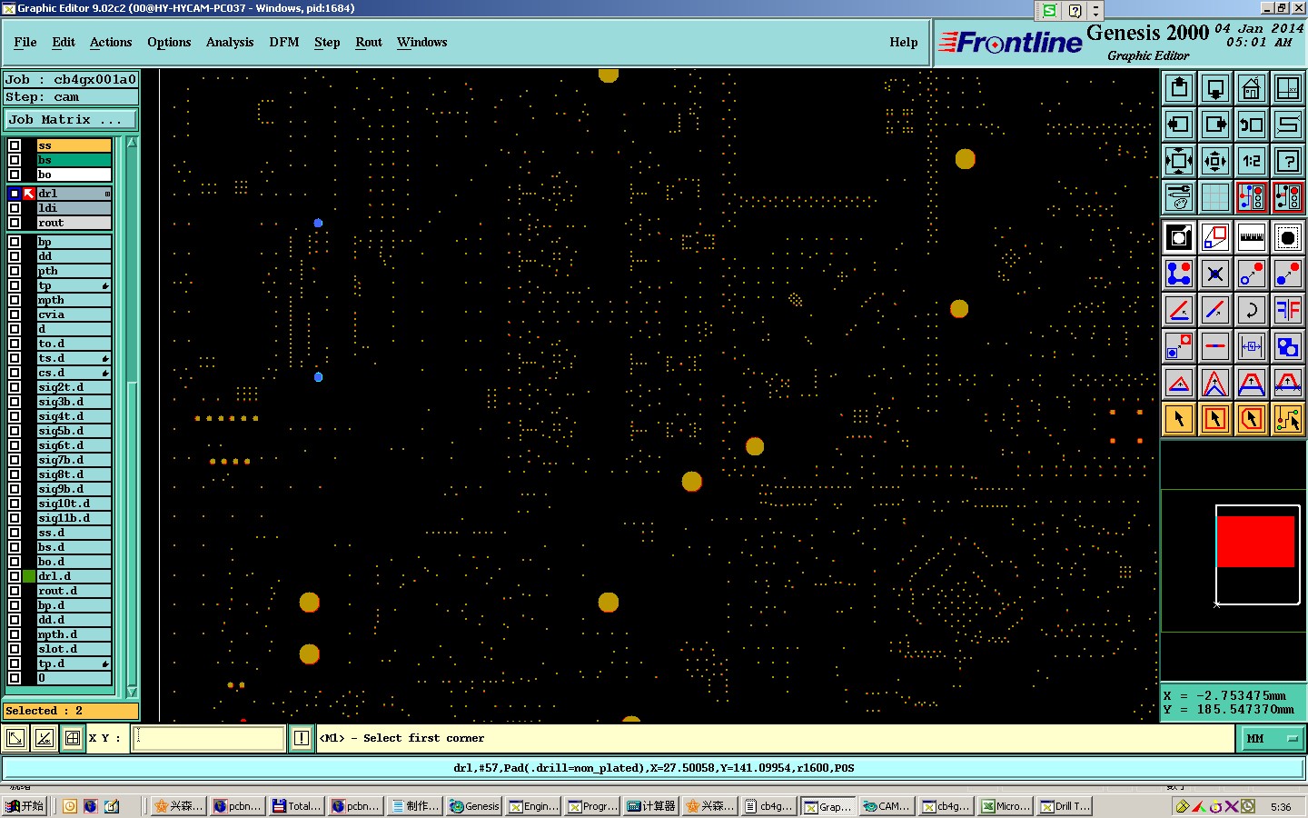Select the rectangle-area arrow selection tool

click(1215, 419)
